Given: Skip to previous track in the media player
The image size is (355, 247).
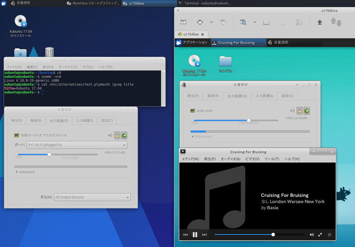Looking at the screenshot, I should pyautogui.click(x=185, y=235).
